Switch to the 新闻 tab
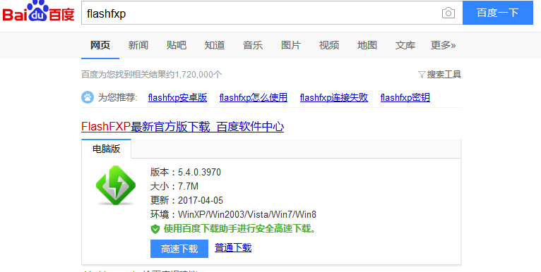The height and width of the screenshot is (272, 541). (x=138, y=45)
